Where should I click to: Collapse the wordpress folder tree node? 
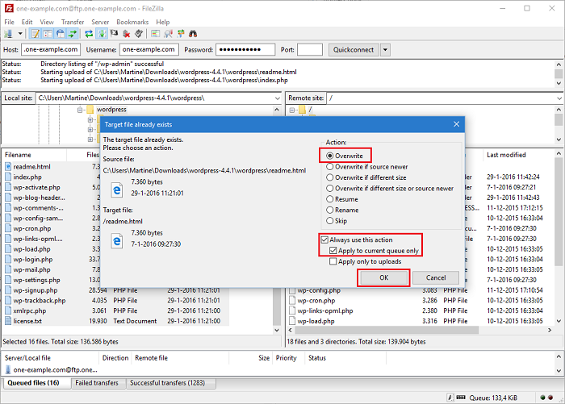coord(80,110)
